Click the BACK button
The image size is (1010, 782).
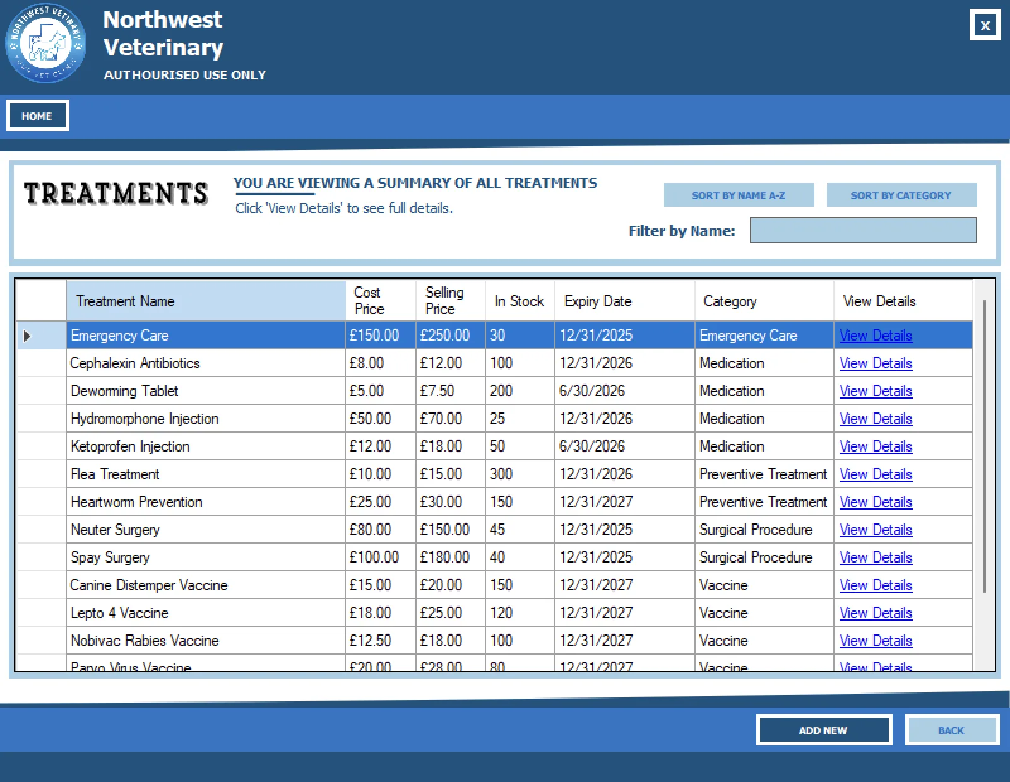pos(951,730)
